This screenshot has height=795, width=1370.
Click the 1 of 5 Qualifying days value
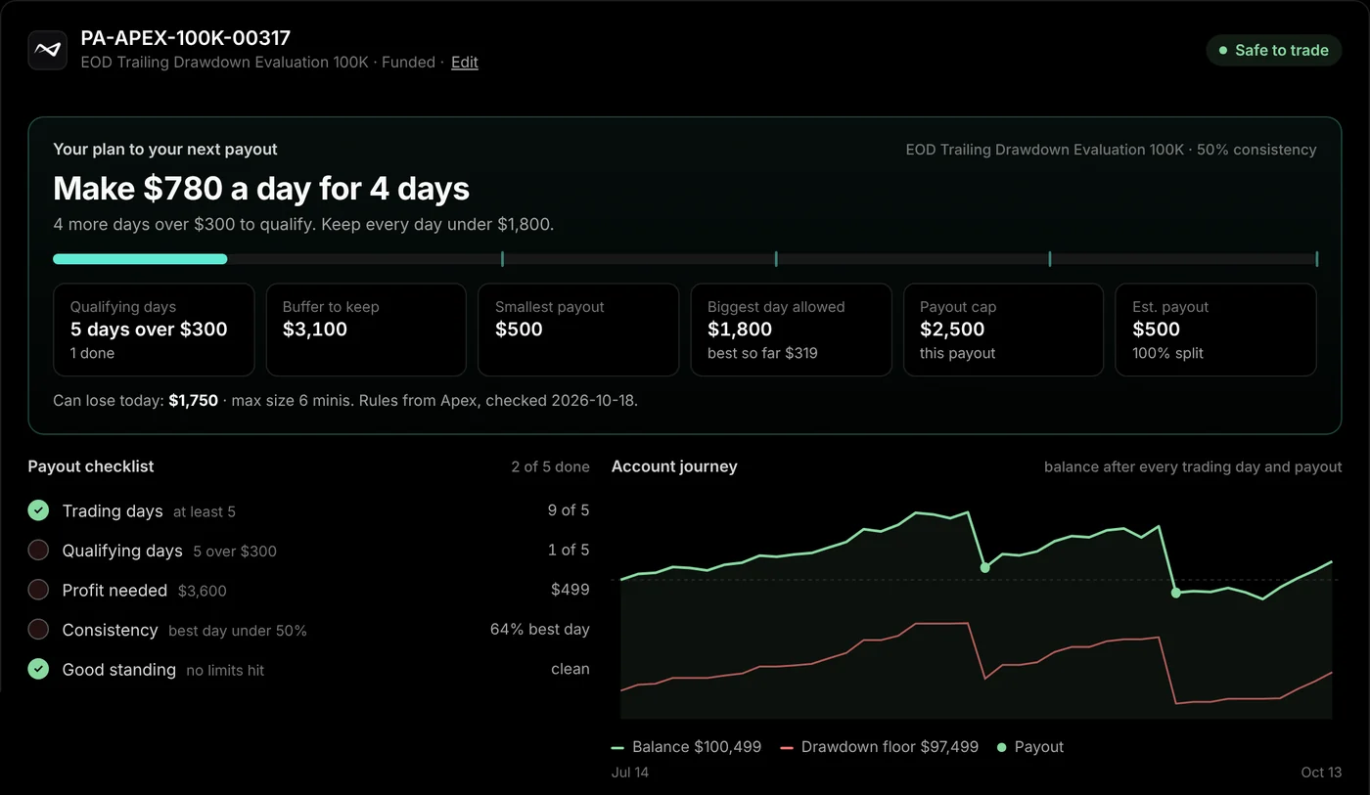569,551
